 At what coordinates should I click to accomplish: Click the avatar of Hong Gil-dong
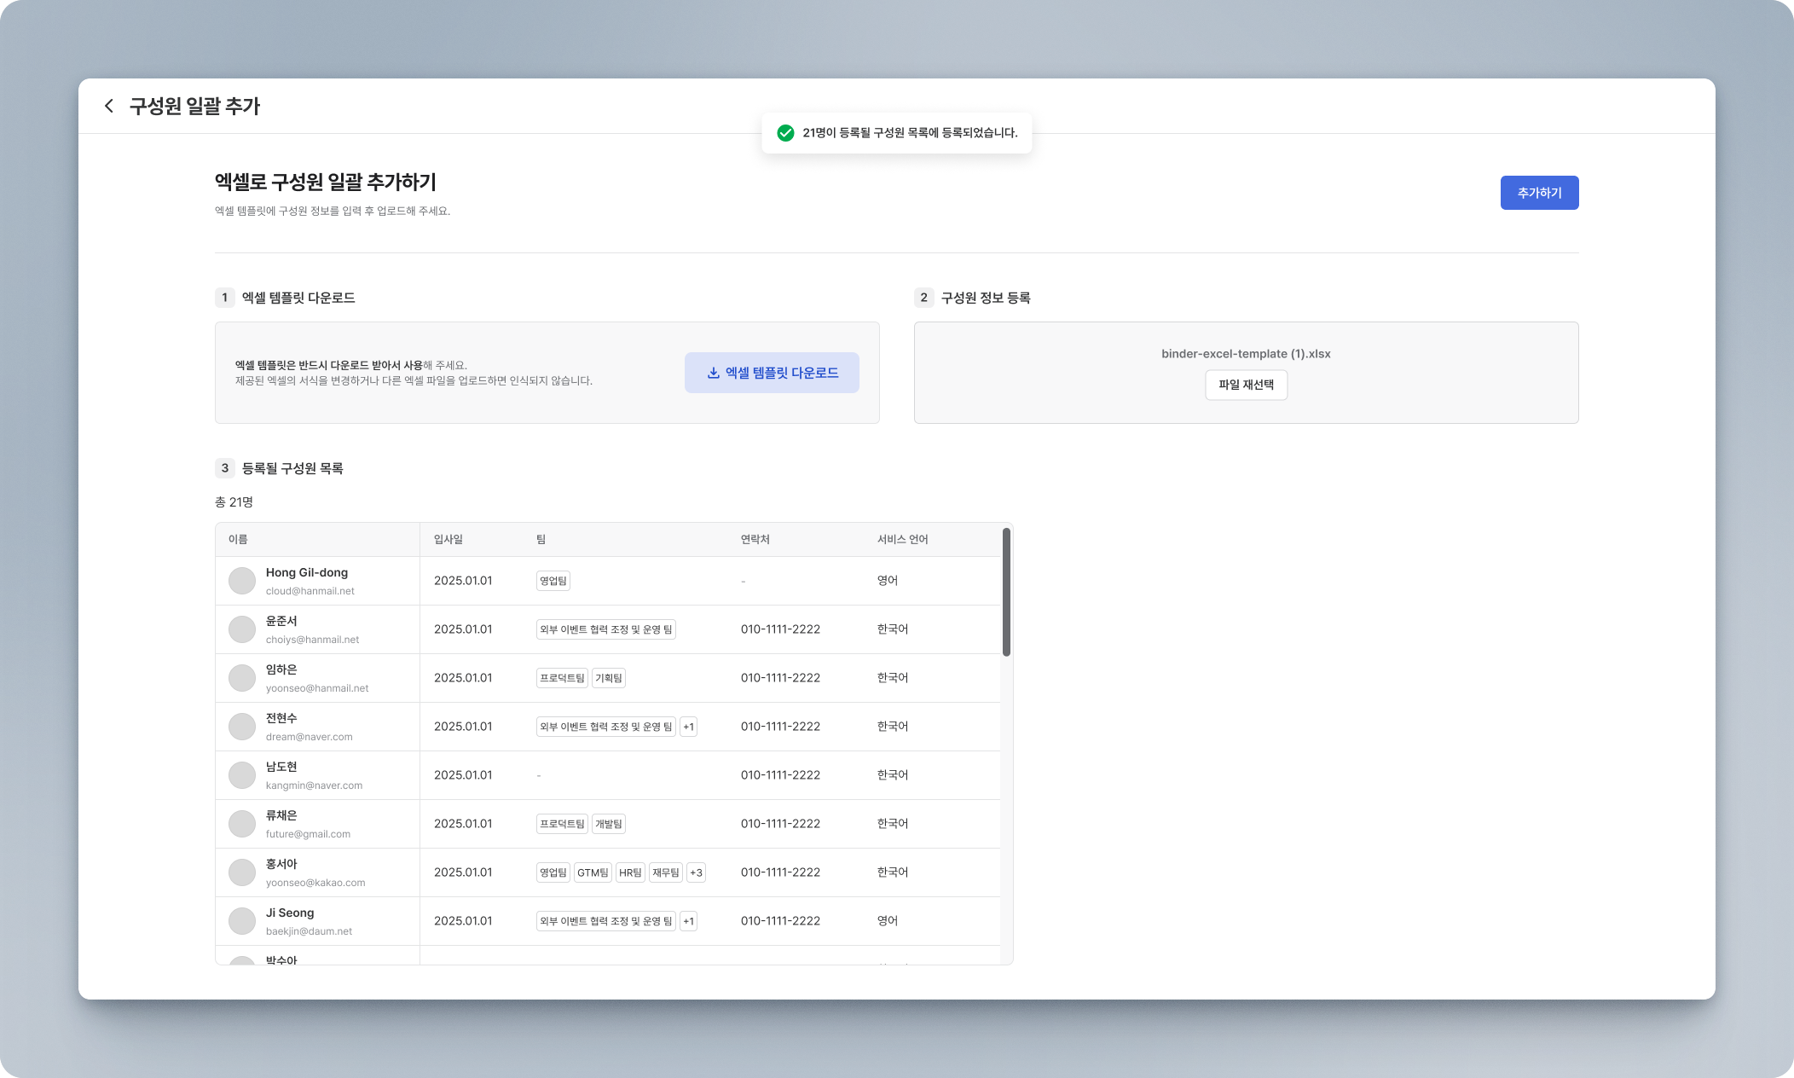(x=242, y=581)
